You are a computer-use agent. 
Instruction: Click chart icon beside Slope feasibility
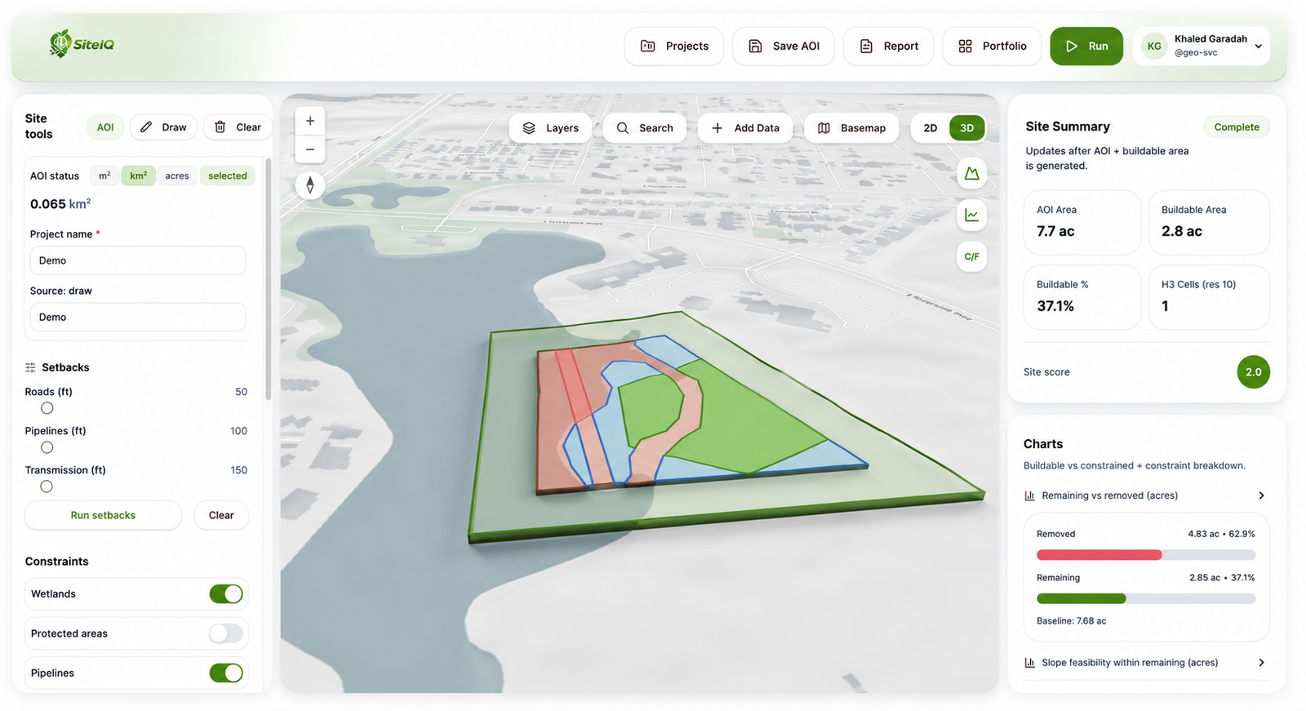[x=1030, y=663]
